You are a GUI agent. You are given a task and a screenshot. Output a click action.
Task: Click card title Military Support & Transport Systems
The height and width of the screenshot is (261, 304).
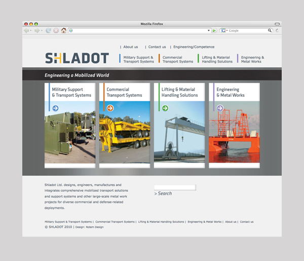71,92
